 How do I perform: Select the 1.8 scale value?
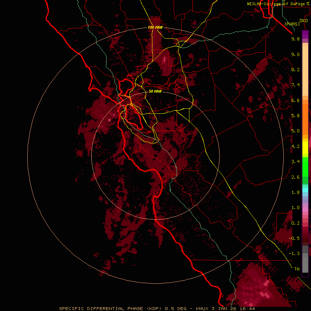point(295,192)
